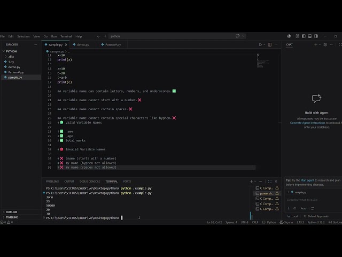Open 1.py from the Explorer
Viewport: 342px width, 257px height.
[11, 62]
